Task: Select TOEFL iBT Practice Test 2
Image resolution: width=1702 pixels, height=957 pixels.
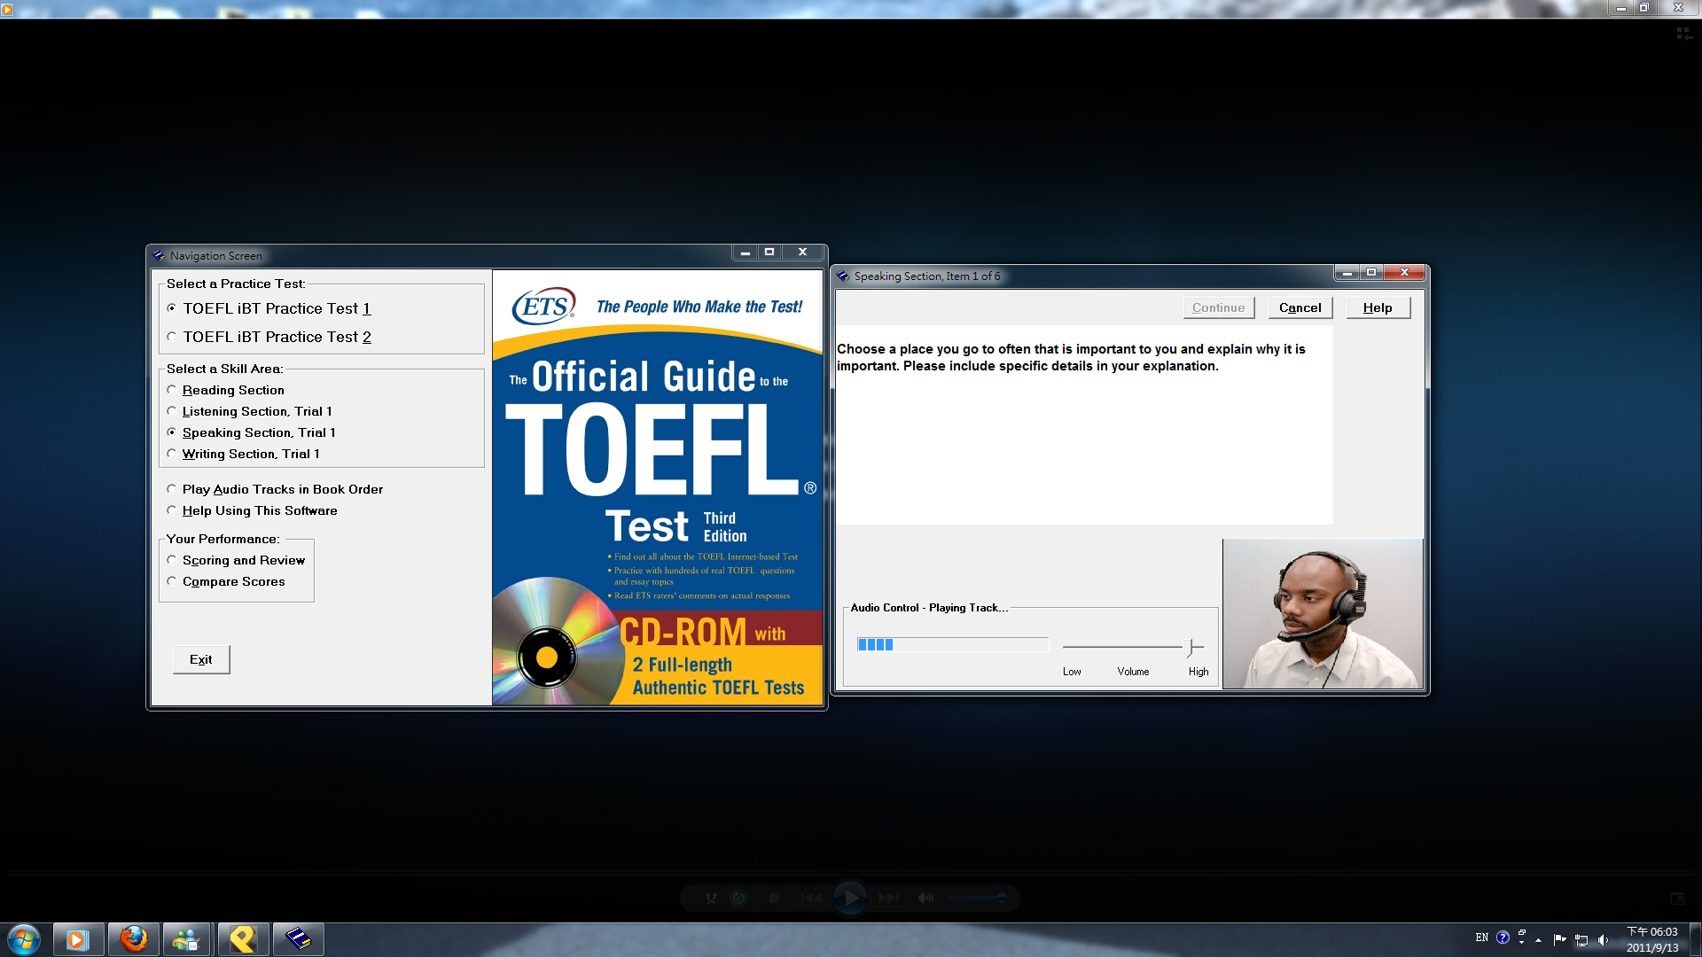Action: [269, 337]
